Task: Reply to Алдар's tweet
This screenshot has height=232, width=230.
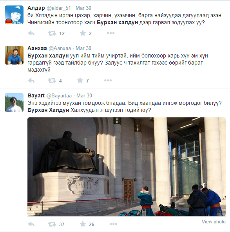Action: point(31,33)
